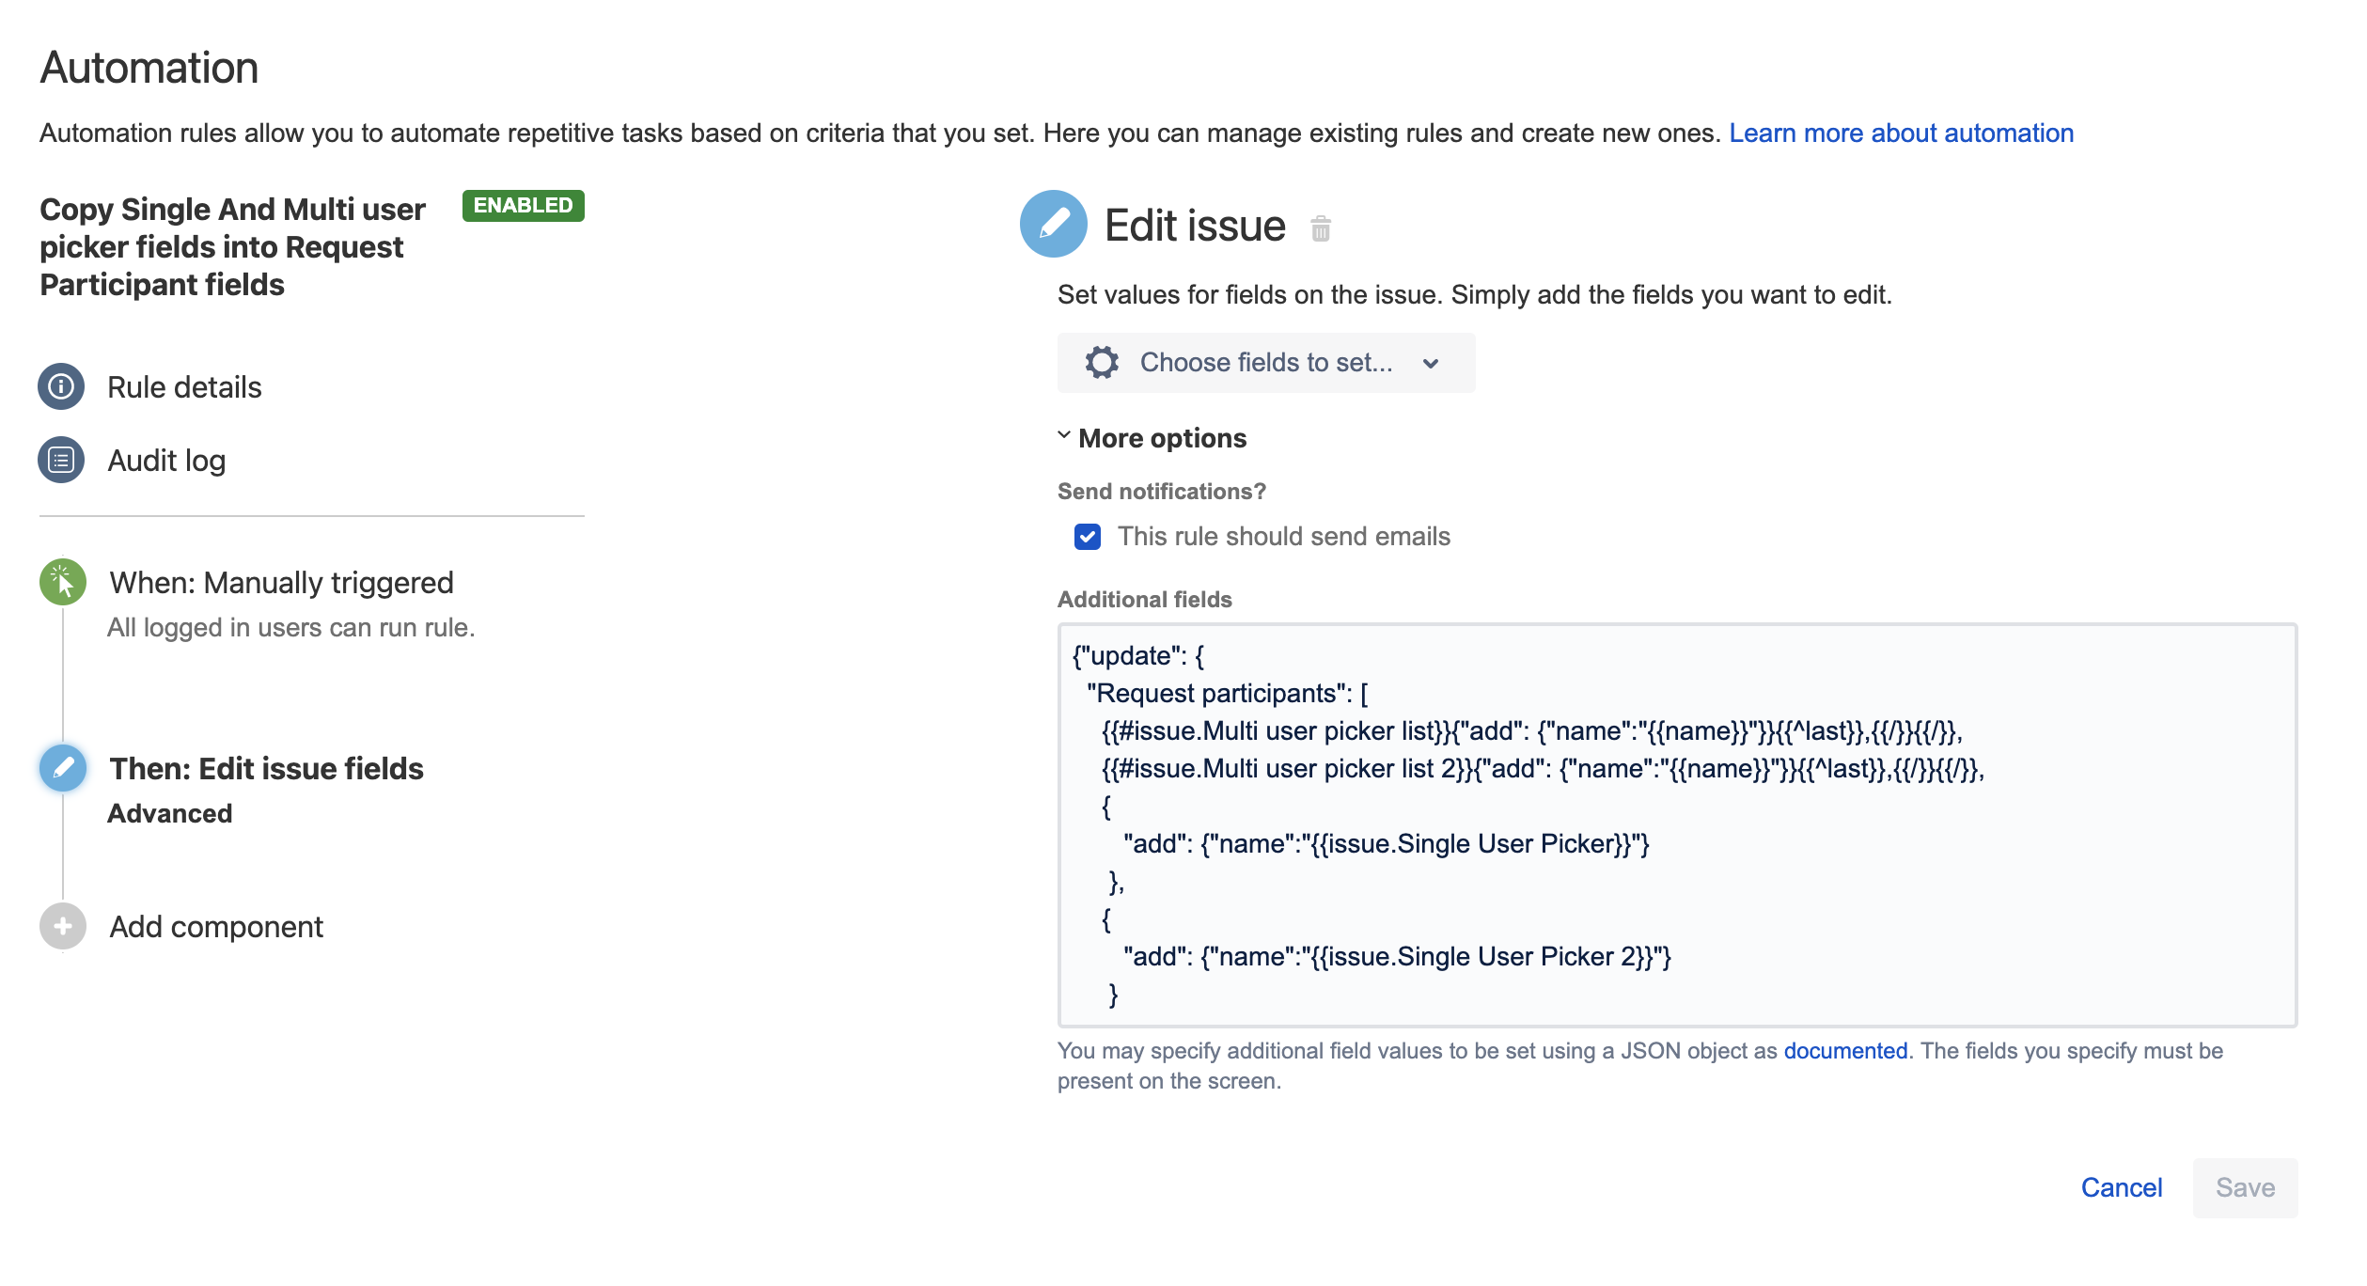Open the Choose fields to set dropdown

(1259, 364)
